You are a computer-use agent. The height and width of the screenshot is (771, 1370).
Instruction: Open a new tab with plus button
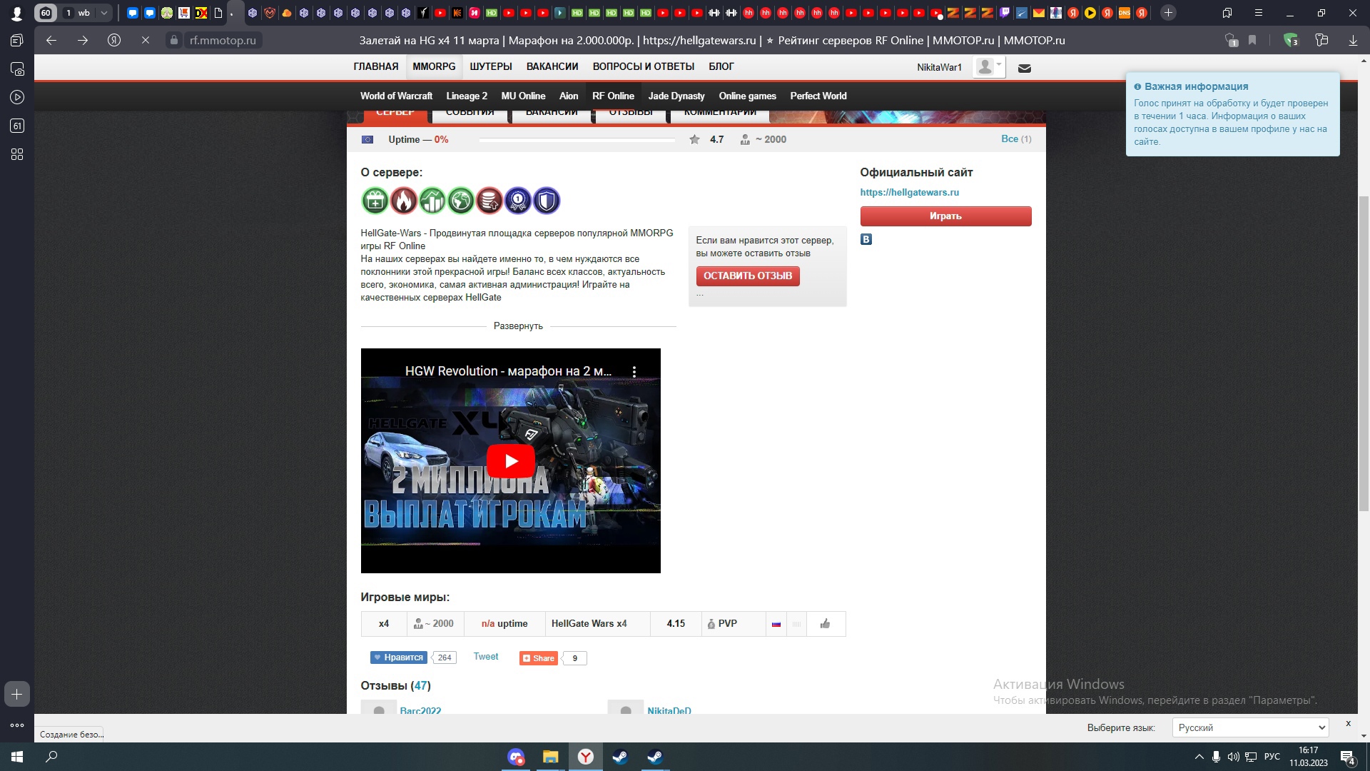[x=1168, y=13]
